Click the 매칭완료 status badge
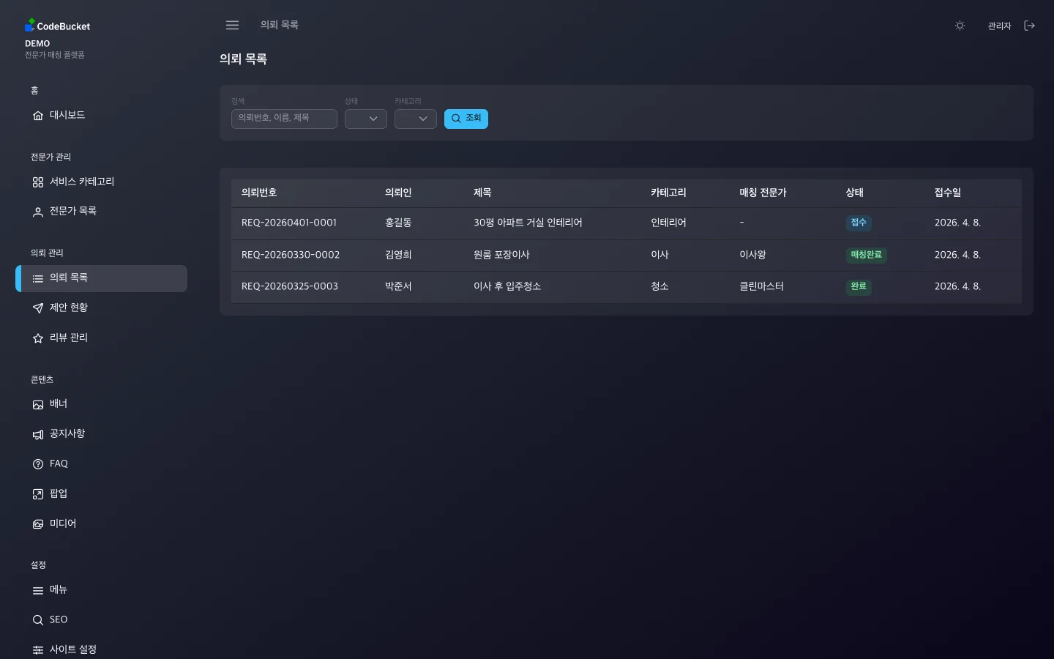 coord(866,255)
